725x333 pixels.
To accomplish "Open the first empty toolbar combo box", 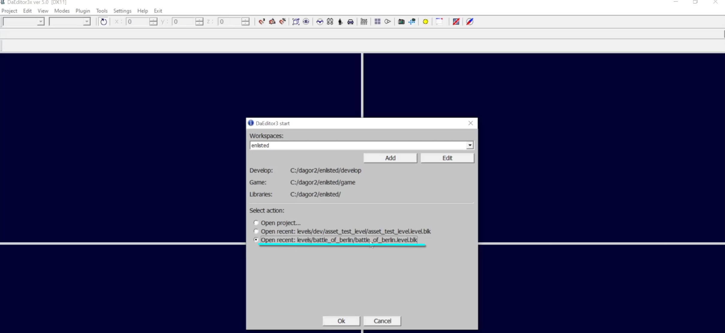I will point(40,22).
